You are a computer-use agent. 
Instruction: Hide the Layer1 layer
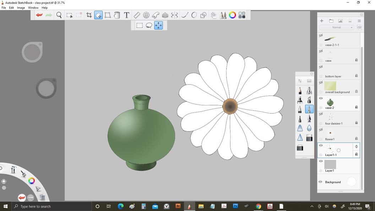click(321, 161)
